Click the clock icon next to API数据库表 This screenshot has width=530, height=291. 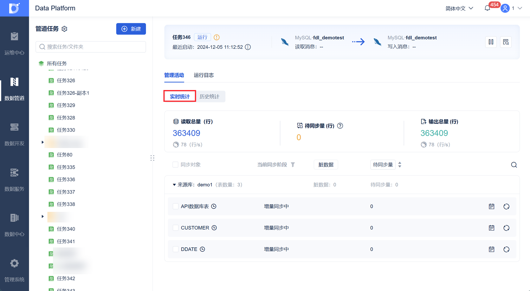214,207
